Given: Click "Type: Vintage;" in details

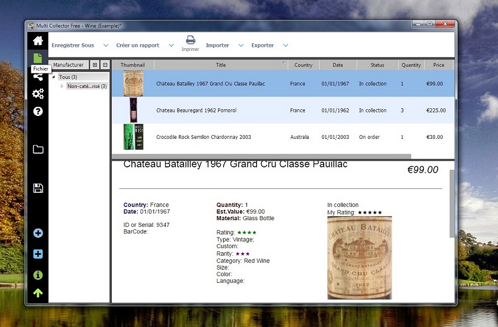Looking at the screenshot, I should point(235,240).
